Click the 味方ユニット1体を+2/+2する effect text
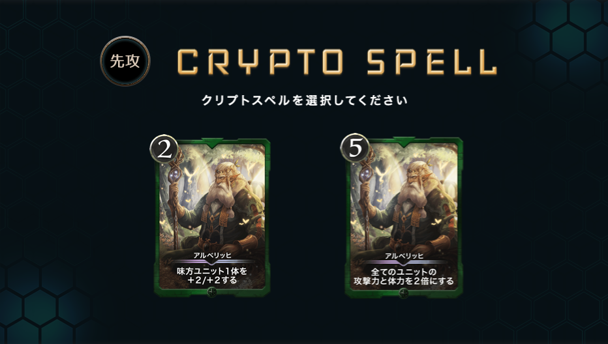Viewport: 608px width, 344px height. click(x=212, y=276)
